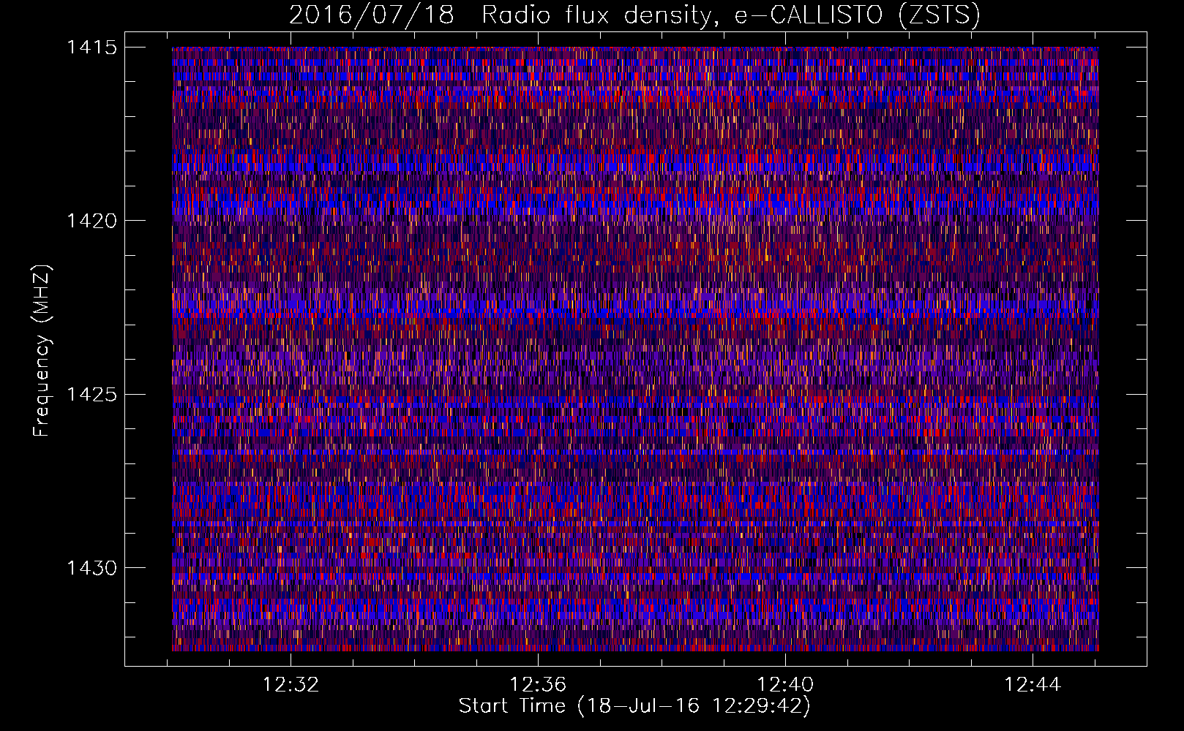This screenshot has width=1184, height=731.
Task: Click the 12:40 time tick label
Action: 785,685
